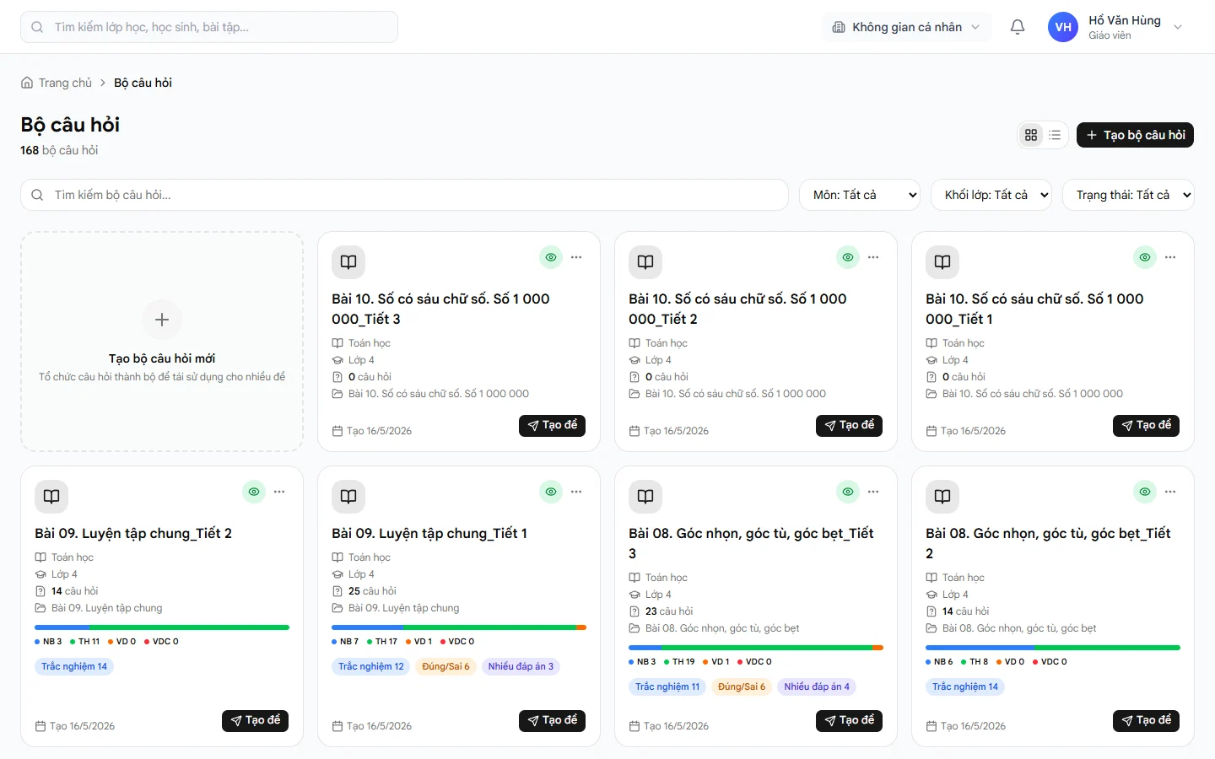Click difficulty progress bar on Bài 09 Tiết 2
Image resolution: width=1215 pixels, height=759 pixels.
point(162,627)
